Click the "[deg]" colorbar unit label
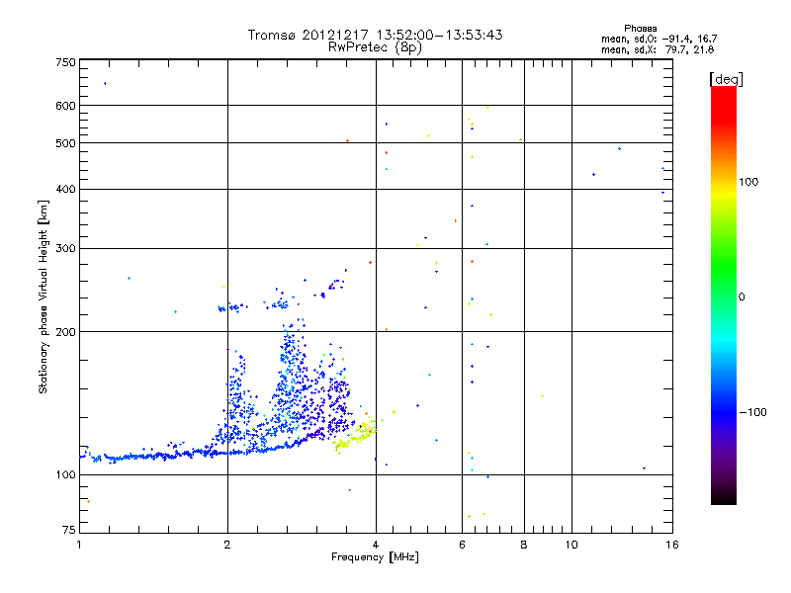791x593 pixels. point(726,79)
